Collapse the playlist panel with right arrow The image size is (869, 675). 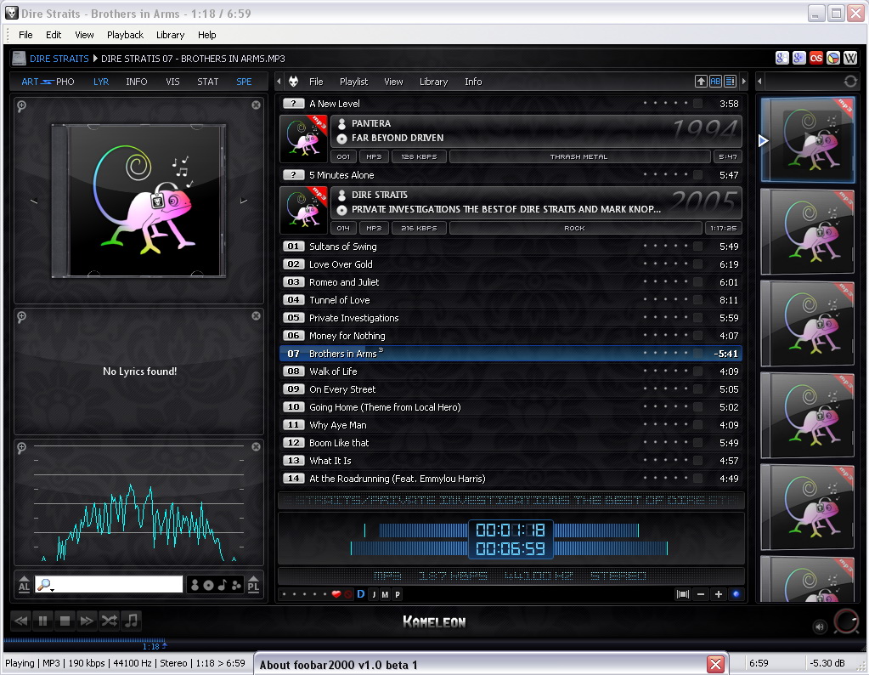click(744, 82)
